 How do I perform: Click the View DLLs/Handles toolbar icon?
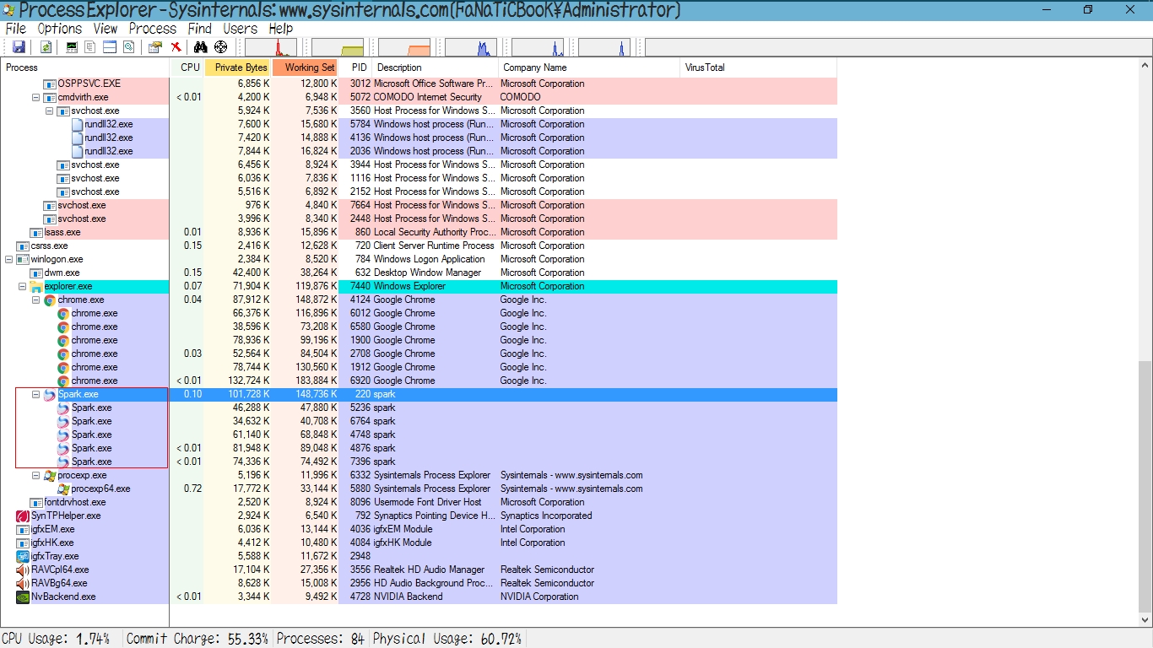point(127,47)
